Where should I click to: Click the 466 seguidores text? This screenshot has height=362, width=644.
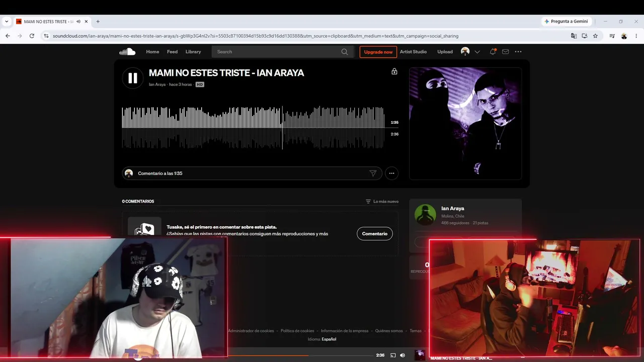(455, 223)
